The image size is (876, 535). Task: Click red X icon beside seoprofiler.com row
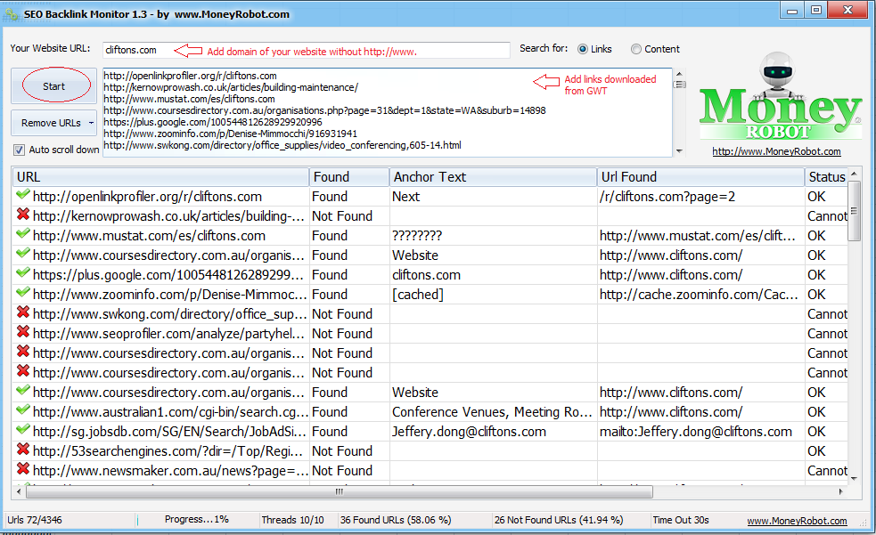23,334
